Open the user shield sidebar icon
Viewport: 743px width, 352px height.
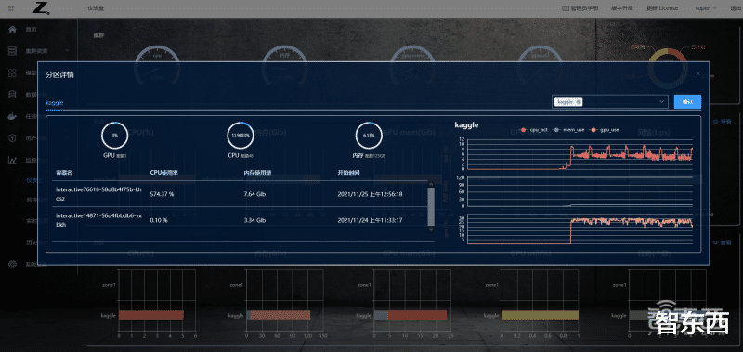click(12, 137)
